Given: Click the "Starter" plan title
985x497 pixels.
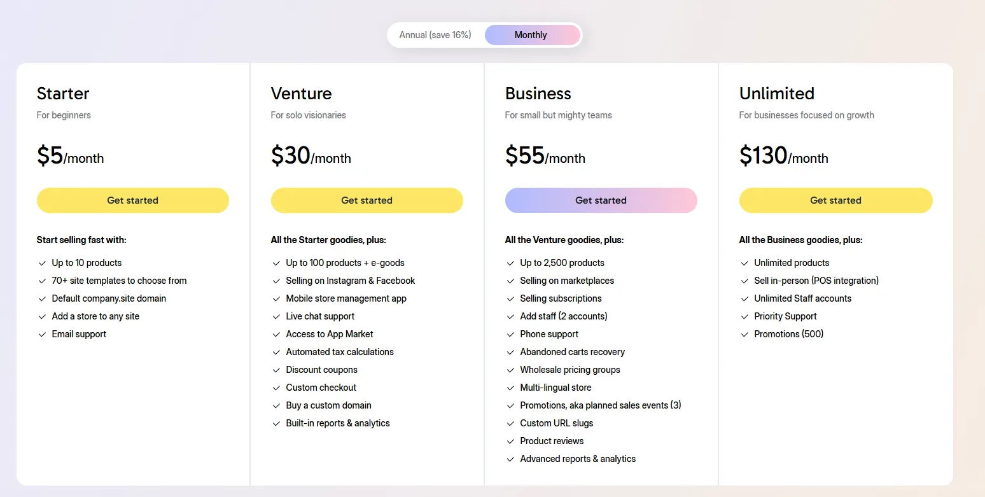Looking at the screenshot, I should pos(62,93).
